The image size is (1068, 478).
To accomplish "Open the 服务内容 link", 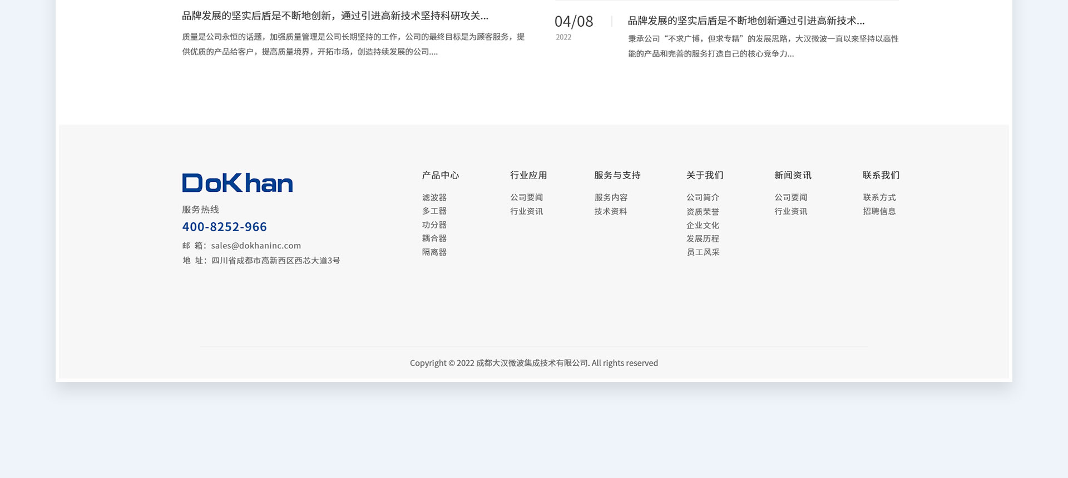I will click(x=610, y=197).
